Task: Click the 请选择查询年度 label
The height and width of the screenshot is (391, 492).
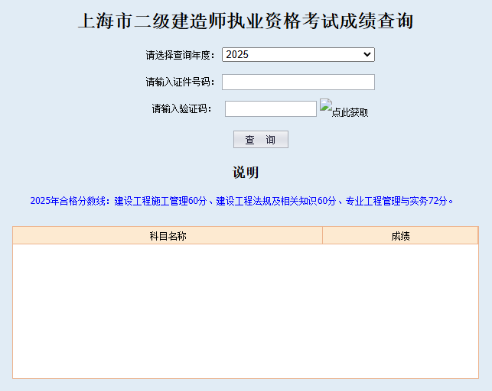Action: click(x=180, y=55)
